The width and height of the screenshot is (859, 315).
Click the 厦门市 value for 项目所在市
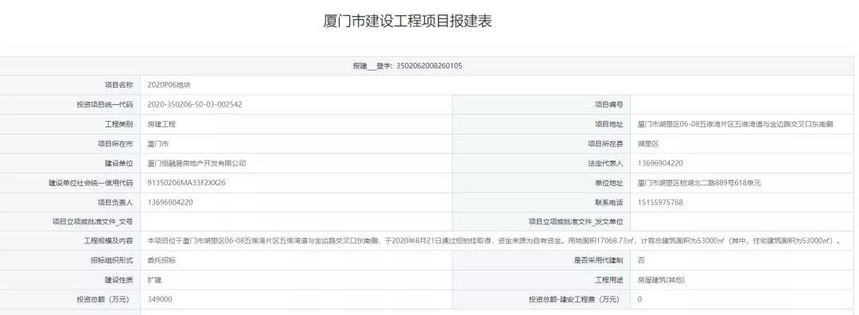[157, 144]
